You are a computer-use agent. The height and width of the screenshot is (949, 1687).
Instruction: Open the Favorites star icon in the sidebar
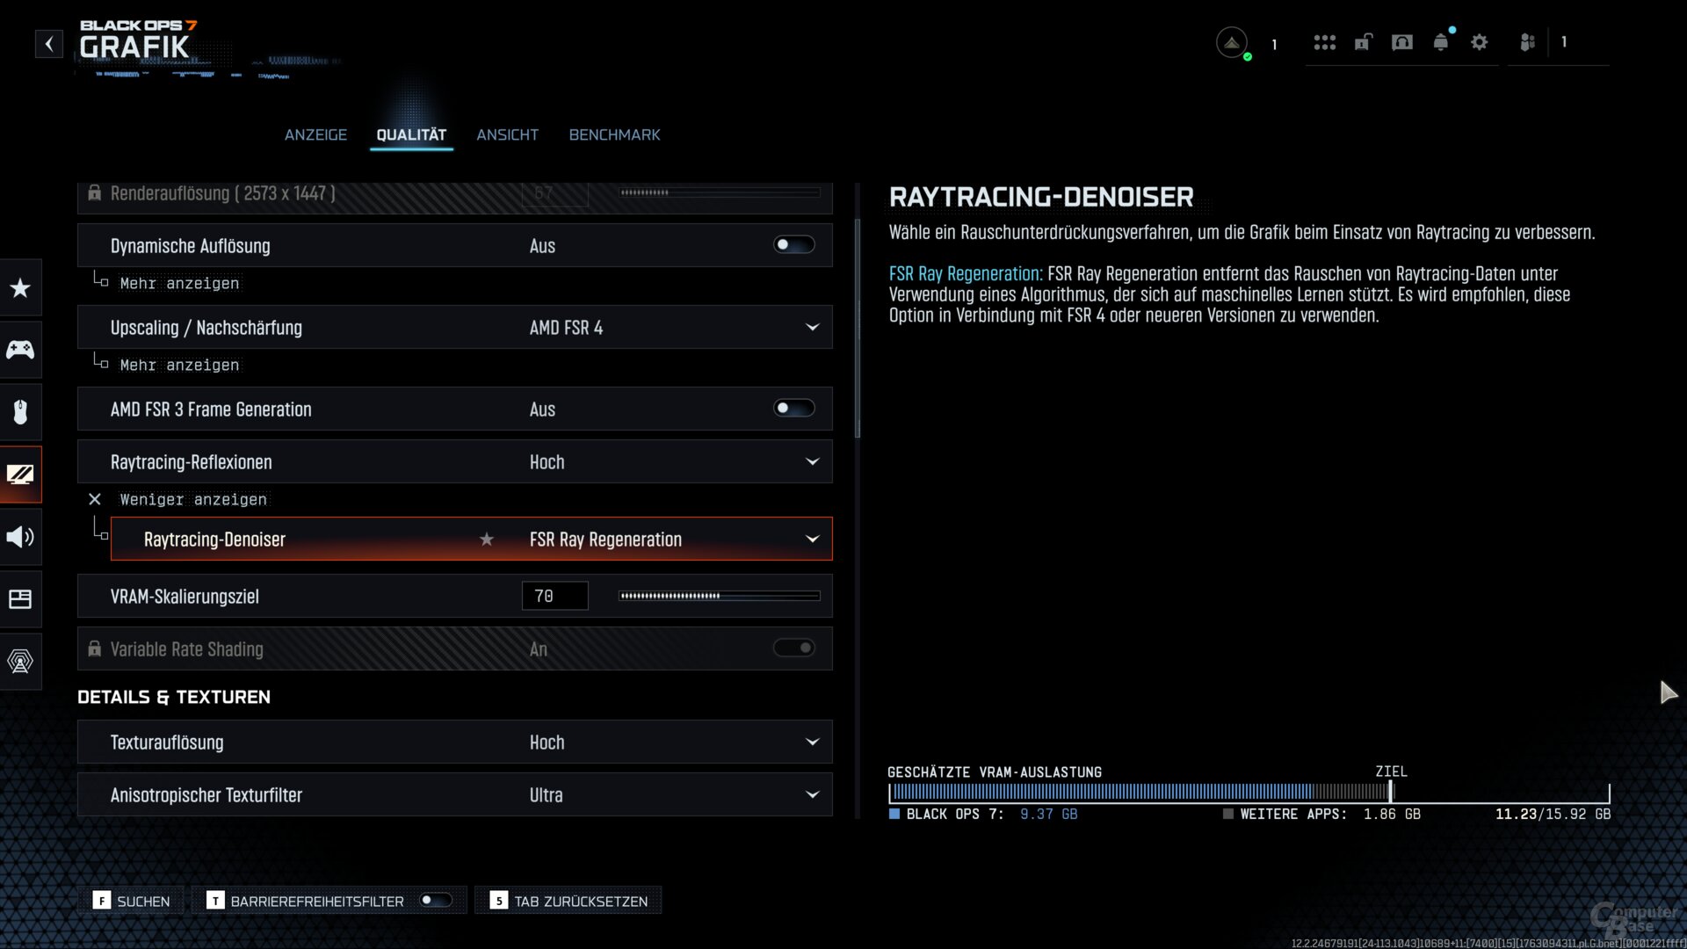click(x=20, y=287)
